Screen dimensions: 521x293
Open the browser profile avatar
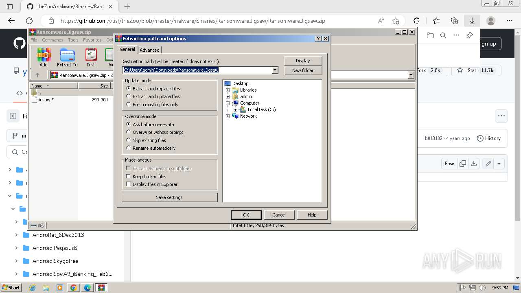pyautogui.click(x=491, y=21)
